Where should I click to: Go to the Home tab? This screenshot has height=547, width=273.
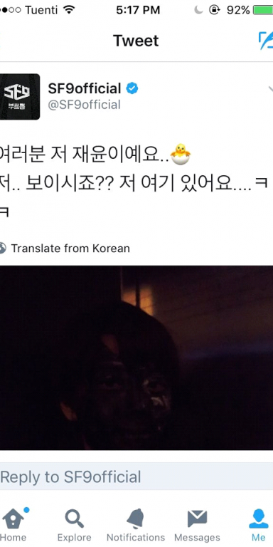coord(14,525)
